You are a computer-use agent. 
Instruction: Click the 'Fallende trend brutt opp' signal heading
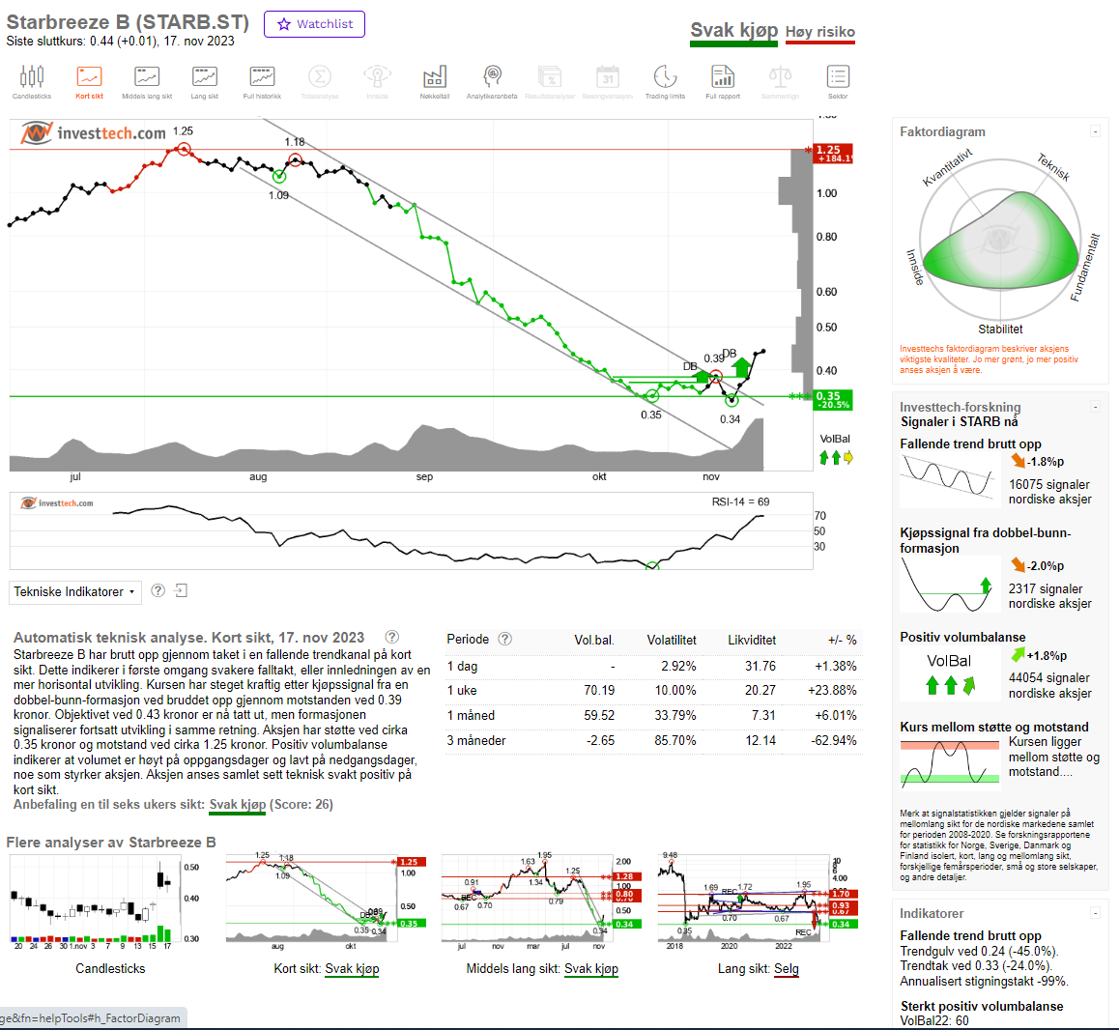coord(970,443)
